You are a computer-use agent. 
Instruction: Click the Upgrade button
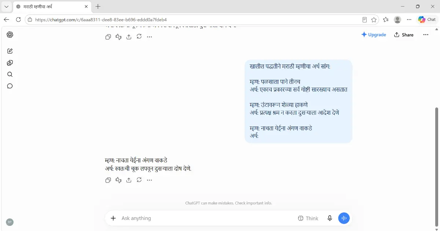point(374,35)
